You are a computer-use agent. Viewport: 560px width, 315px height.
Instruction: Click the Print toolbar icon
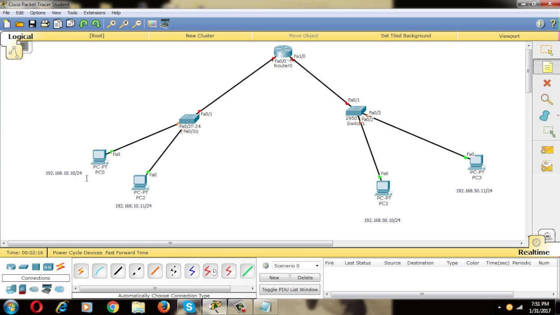pyautogui.click(x=45, y=24)
